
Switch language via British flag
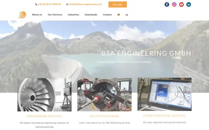tap(127, 15)
